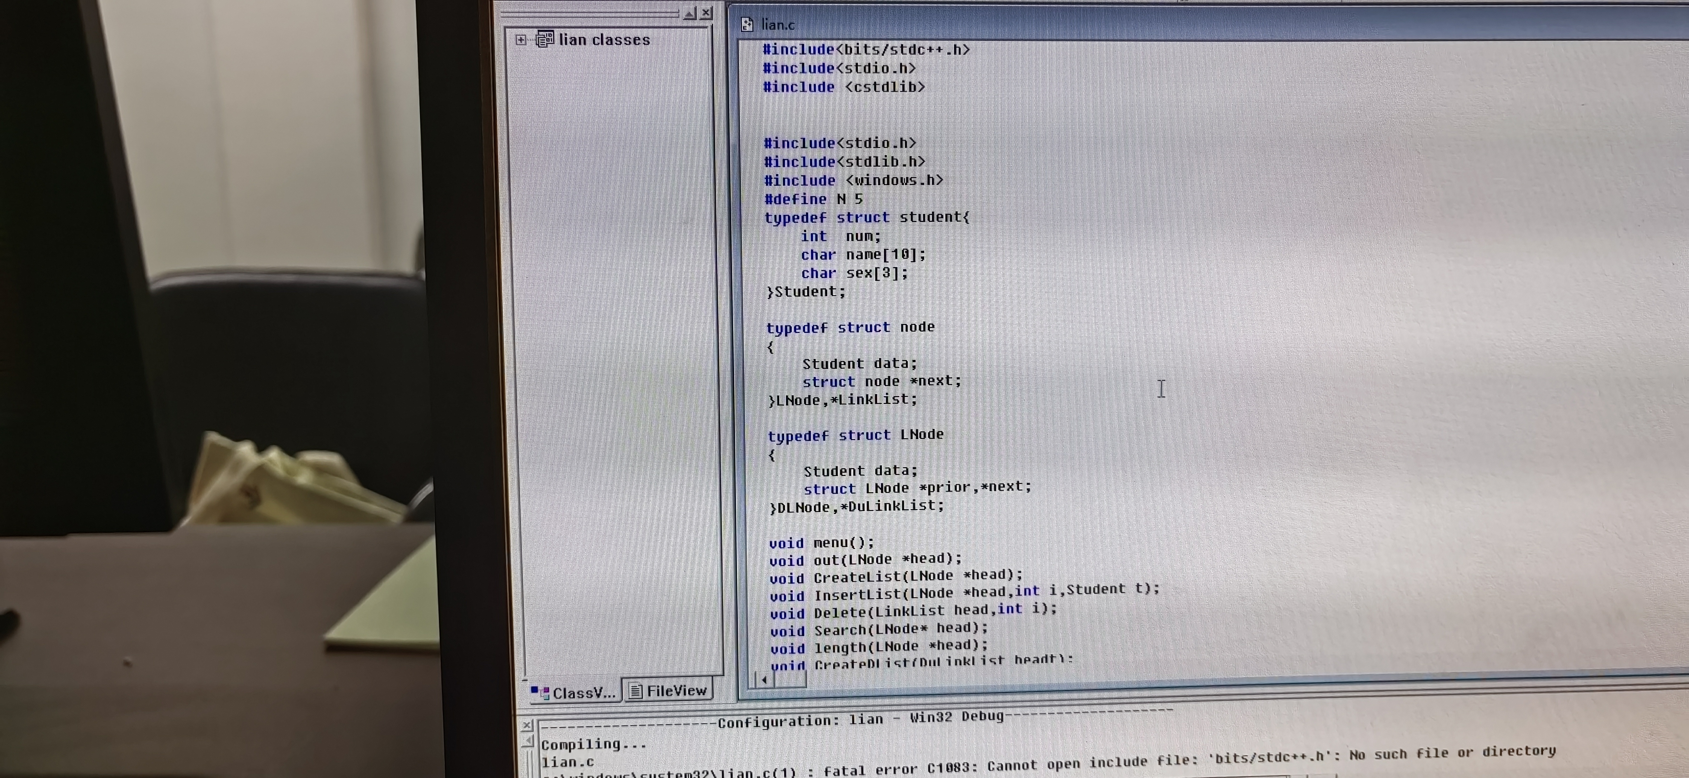Expand the lian classes tree node
The image size is (1689, 778).
tap(521, 40)
